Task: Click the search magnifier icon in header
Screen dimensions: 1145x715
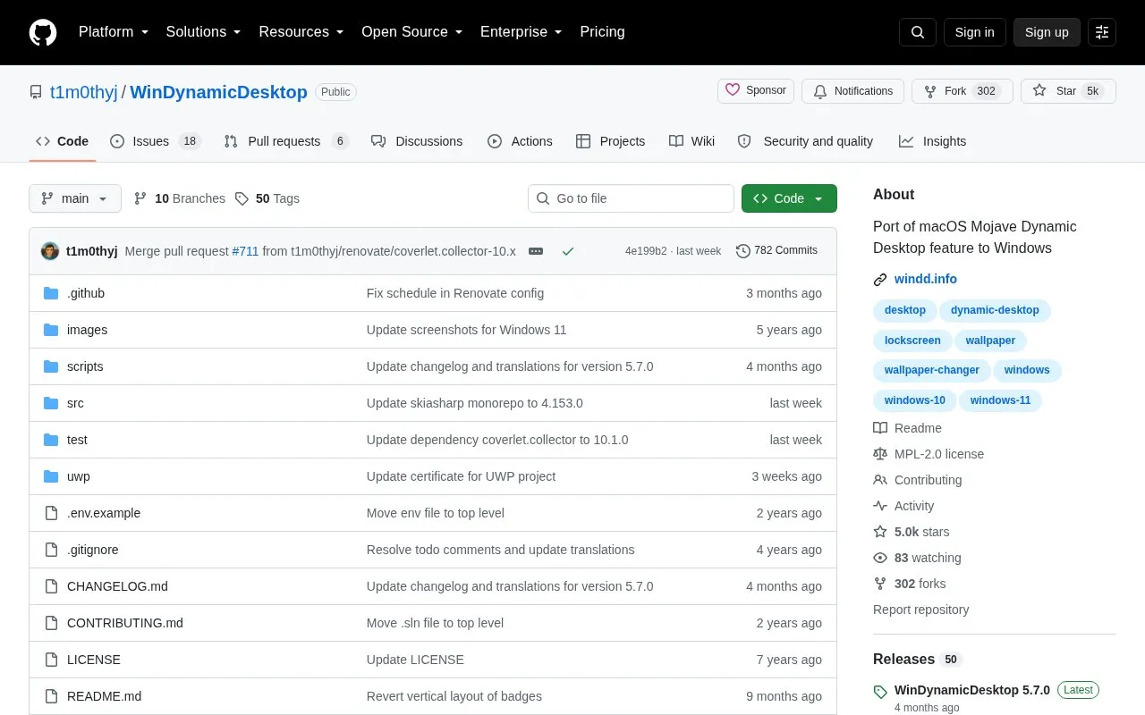Action: (x=918, y=32)
